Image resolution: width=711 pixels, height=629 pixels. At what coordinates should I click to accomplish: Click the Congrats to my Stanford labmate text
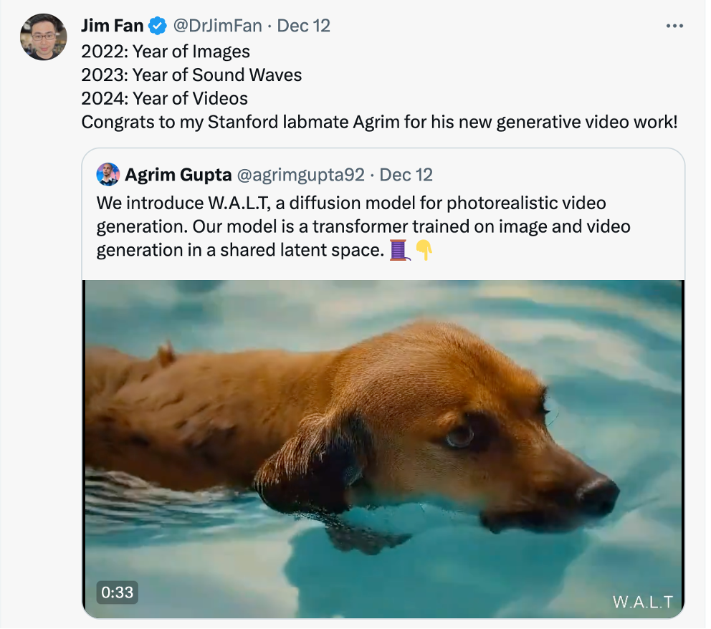point(379,122)
